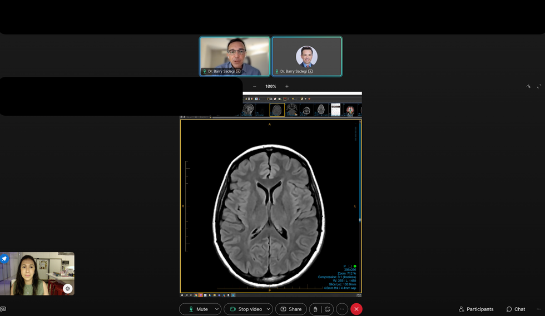
Task: Open the closed captions icon
Action: tap(3, 309)
